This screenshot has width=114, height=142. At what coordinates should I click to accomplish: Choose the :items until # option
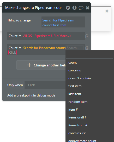pyautogui.click(x=77, y=117)
